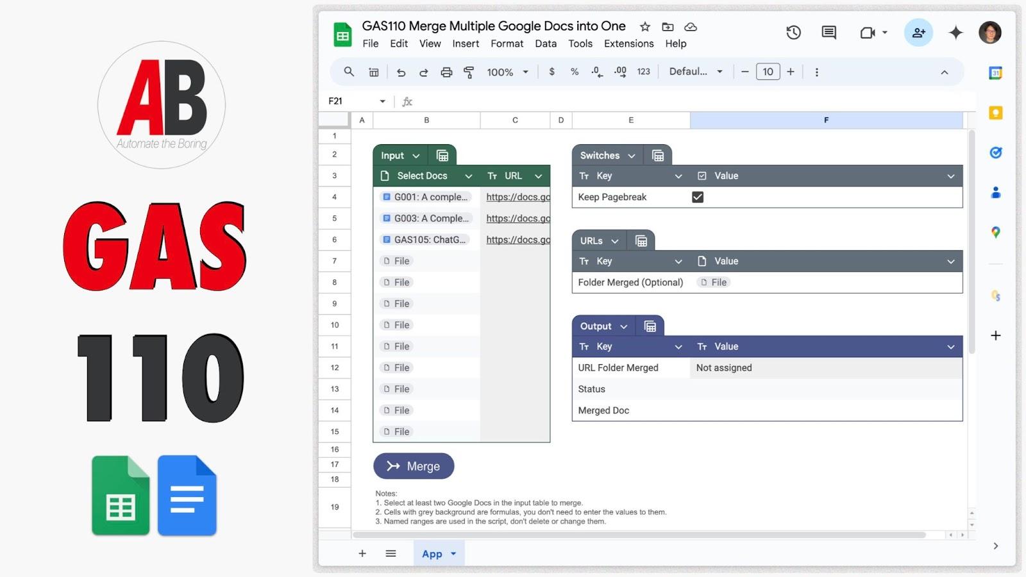Print the spreadsheet
This screenshot has height=577, width=1026.
(x=446, y=72)
